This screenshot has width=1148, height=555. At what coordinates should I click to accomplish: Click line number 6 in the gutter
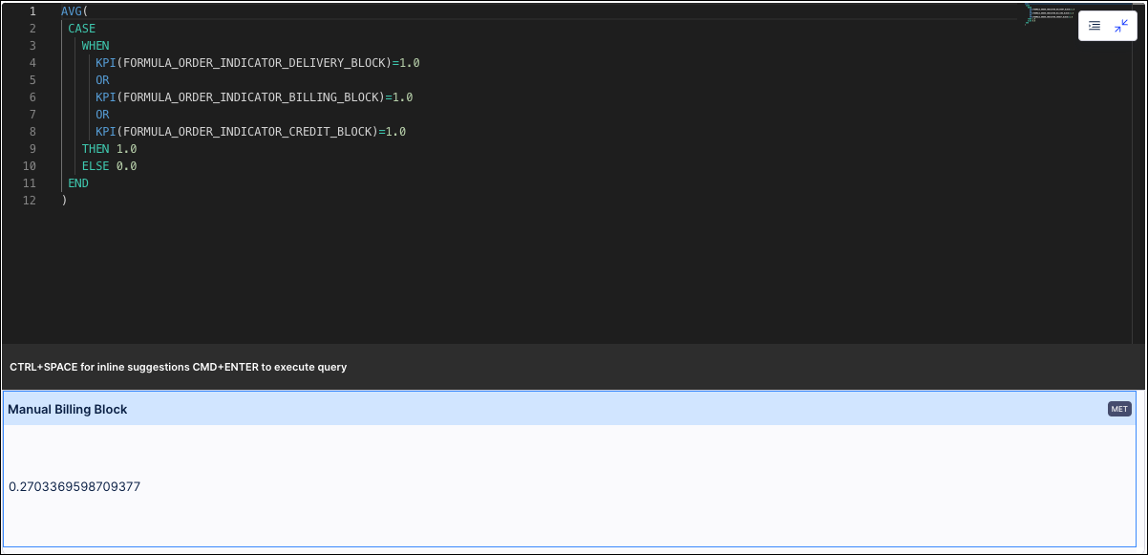point(32,97)
